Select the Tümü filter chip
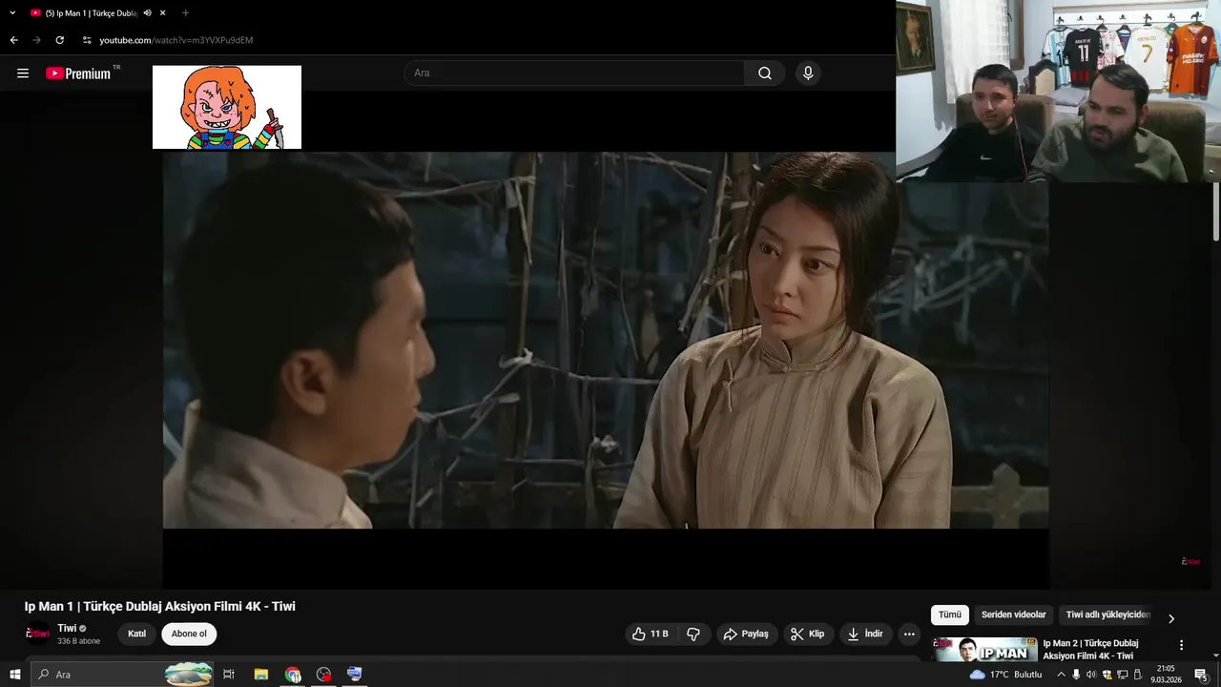Image resolution: width=1221 pixels, height=687 pixels. point(950,615)
